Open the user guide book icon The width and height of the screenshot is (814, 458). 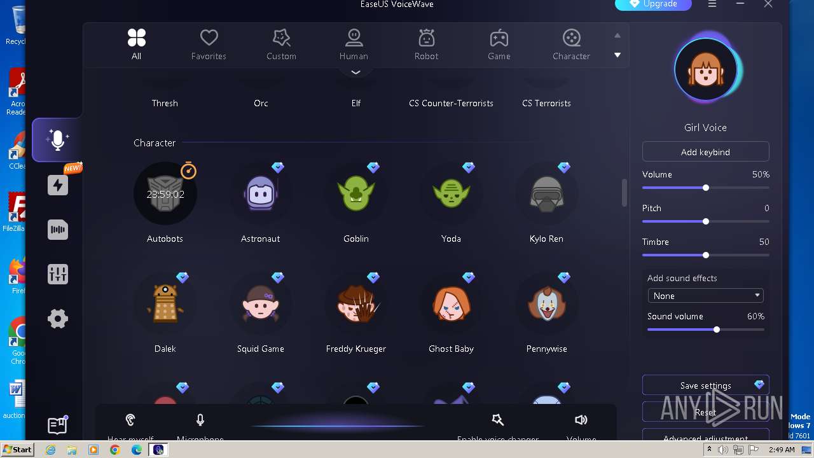coord(57,426)
